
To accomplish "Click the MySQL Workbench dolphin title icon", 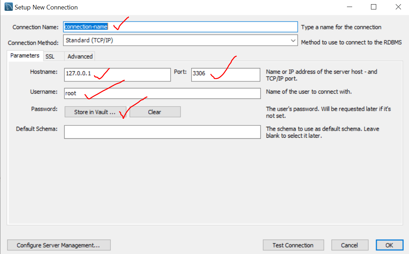I will [9, 7].
